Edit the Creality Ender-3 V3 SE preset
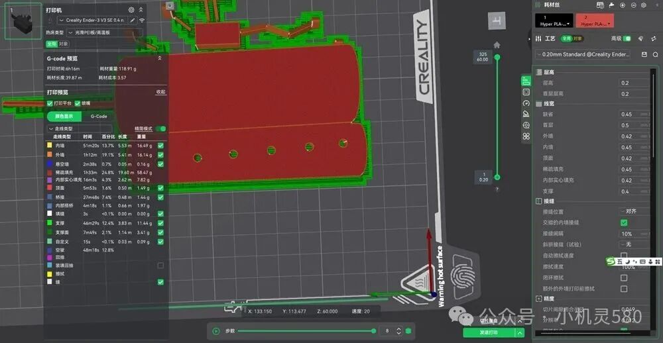The width and height of the screenshot is (663, 343). click(133, 20)
